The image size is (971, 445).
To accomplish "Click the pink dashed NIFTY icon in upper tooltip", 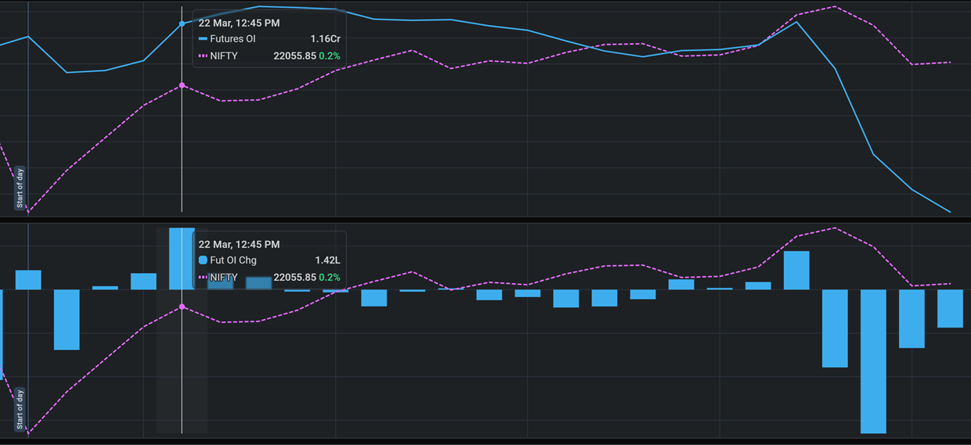I will [203, 56].
